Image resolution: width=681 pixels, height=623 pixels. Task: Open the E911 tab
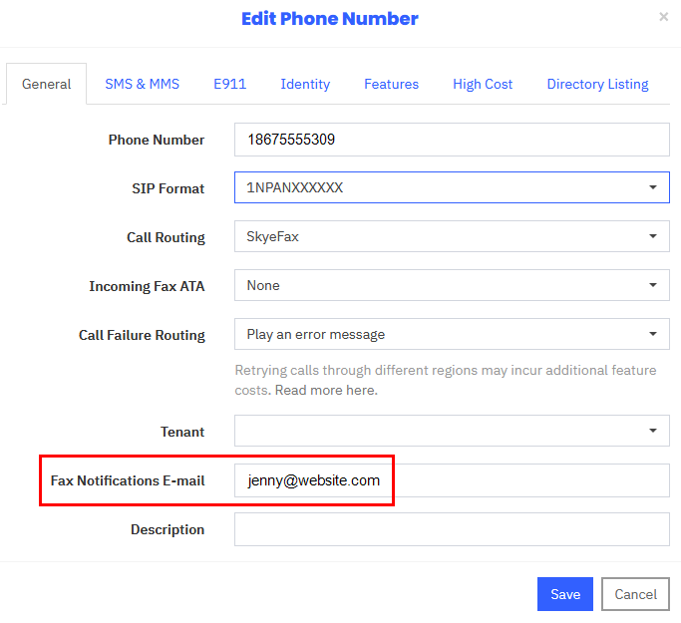click(229, 84)
